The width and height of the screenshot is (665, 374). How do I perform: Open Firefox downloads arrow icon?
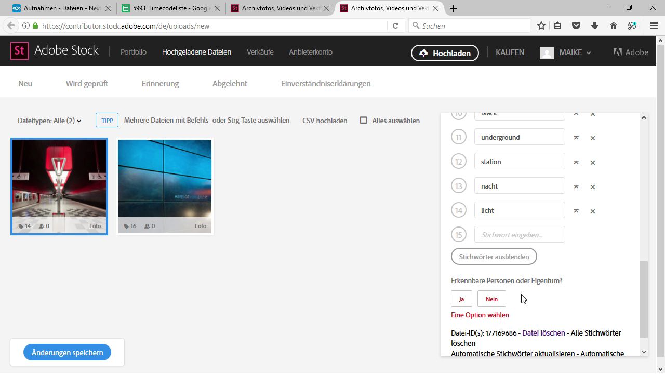(595, 25)
